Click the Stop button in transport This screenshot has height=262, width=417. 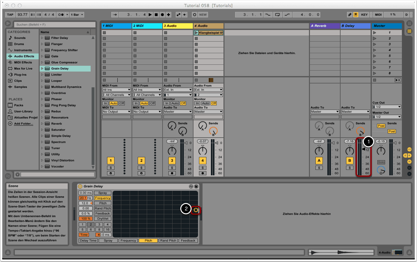tap(156, 15)
